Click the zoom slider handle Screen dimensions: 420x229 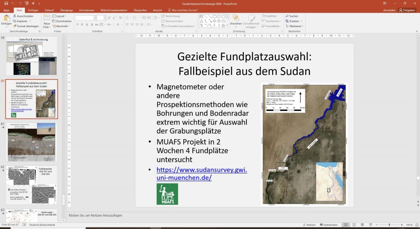pyautogui.click(x=389, y=225)
